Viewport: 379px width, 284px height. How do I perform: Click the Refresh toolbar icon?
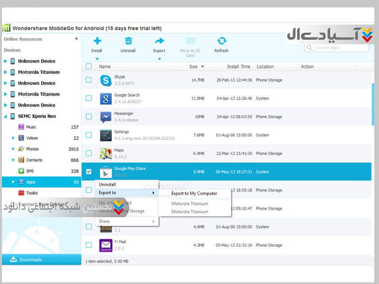pos(221,41)
